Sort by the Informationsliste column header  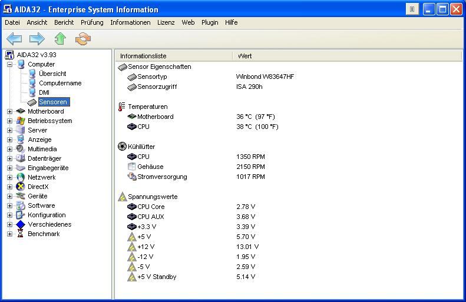tap(174, 56)
